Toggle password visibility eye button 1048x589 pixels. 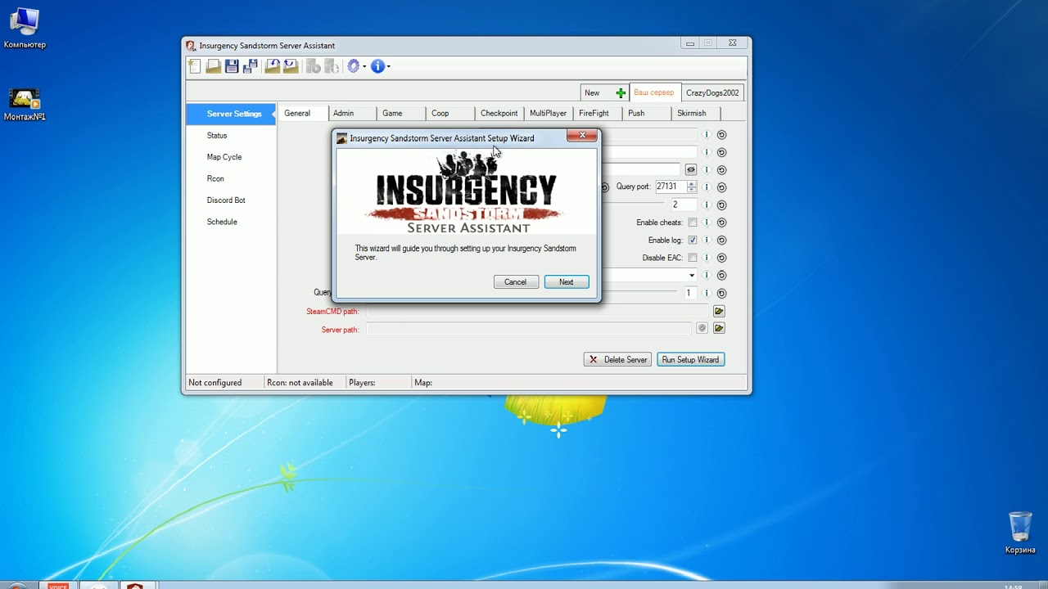point(691,170)
